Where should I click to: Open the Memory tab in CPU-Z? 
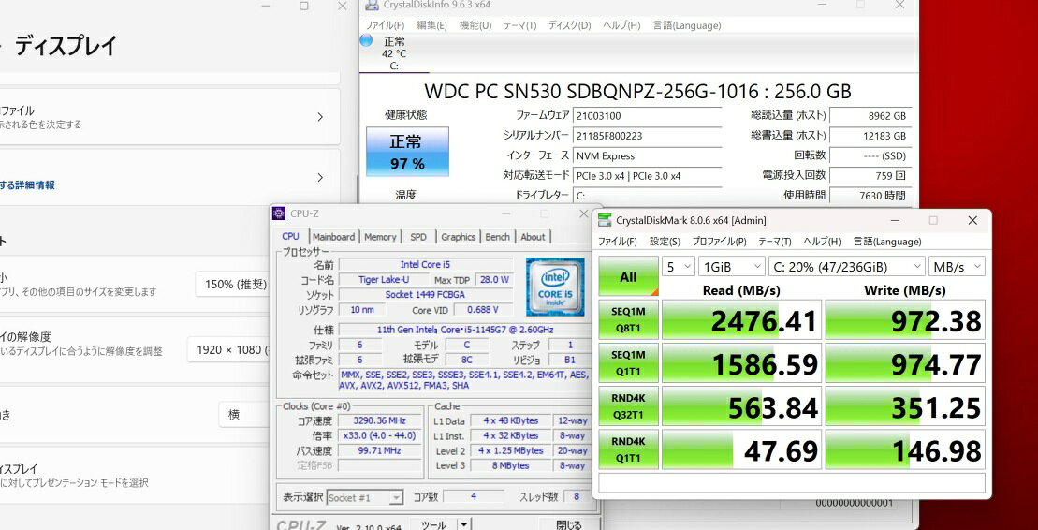[x=380, y=237]
